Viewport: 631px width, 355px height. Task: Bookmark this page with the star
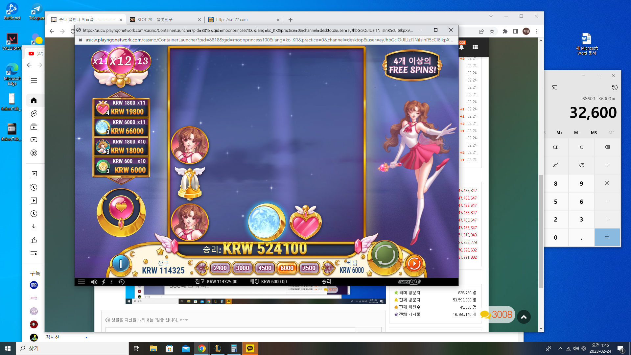click(492, 31)
